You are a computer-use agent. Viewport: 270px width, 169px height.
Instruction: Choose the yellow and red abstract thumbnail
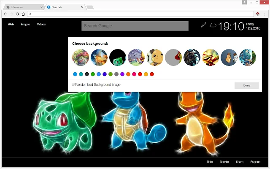(211, 57)
